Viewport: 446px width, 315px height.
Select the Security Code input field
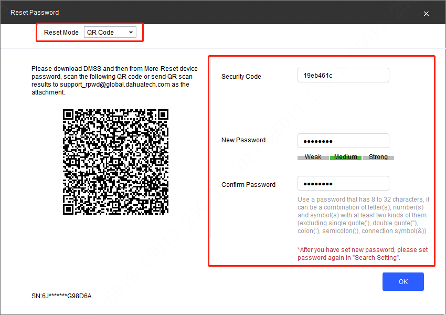click(x=343, y=75)
